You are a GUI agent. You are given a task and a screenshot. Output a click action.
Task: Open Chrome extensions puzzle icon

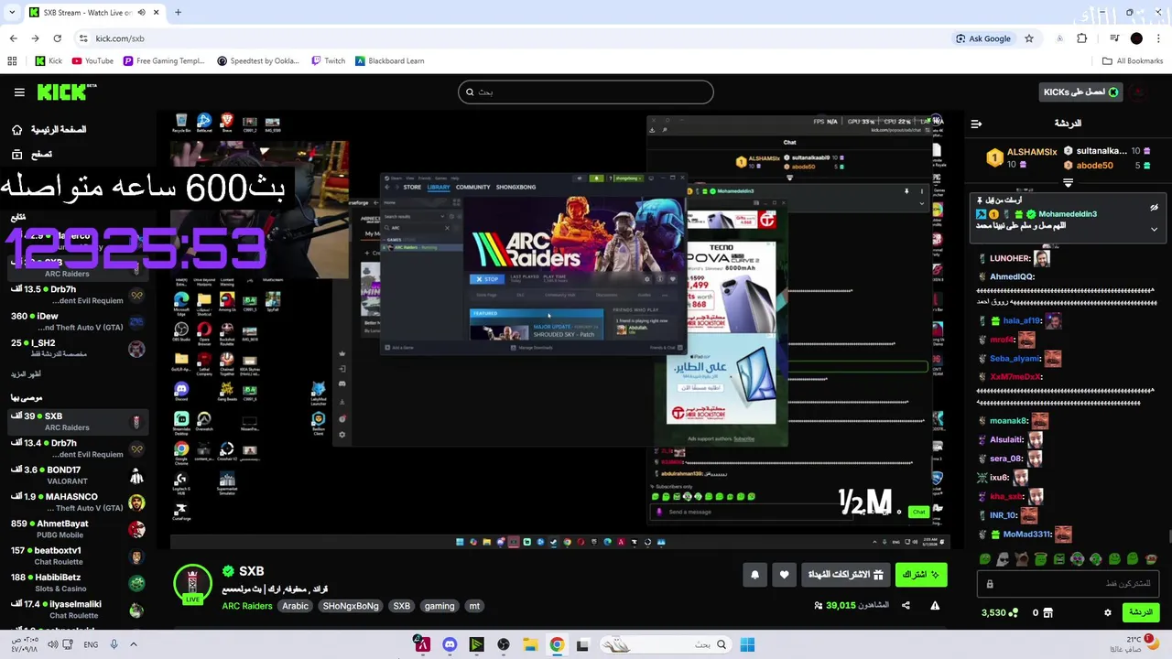click(1082, 38)
